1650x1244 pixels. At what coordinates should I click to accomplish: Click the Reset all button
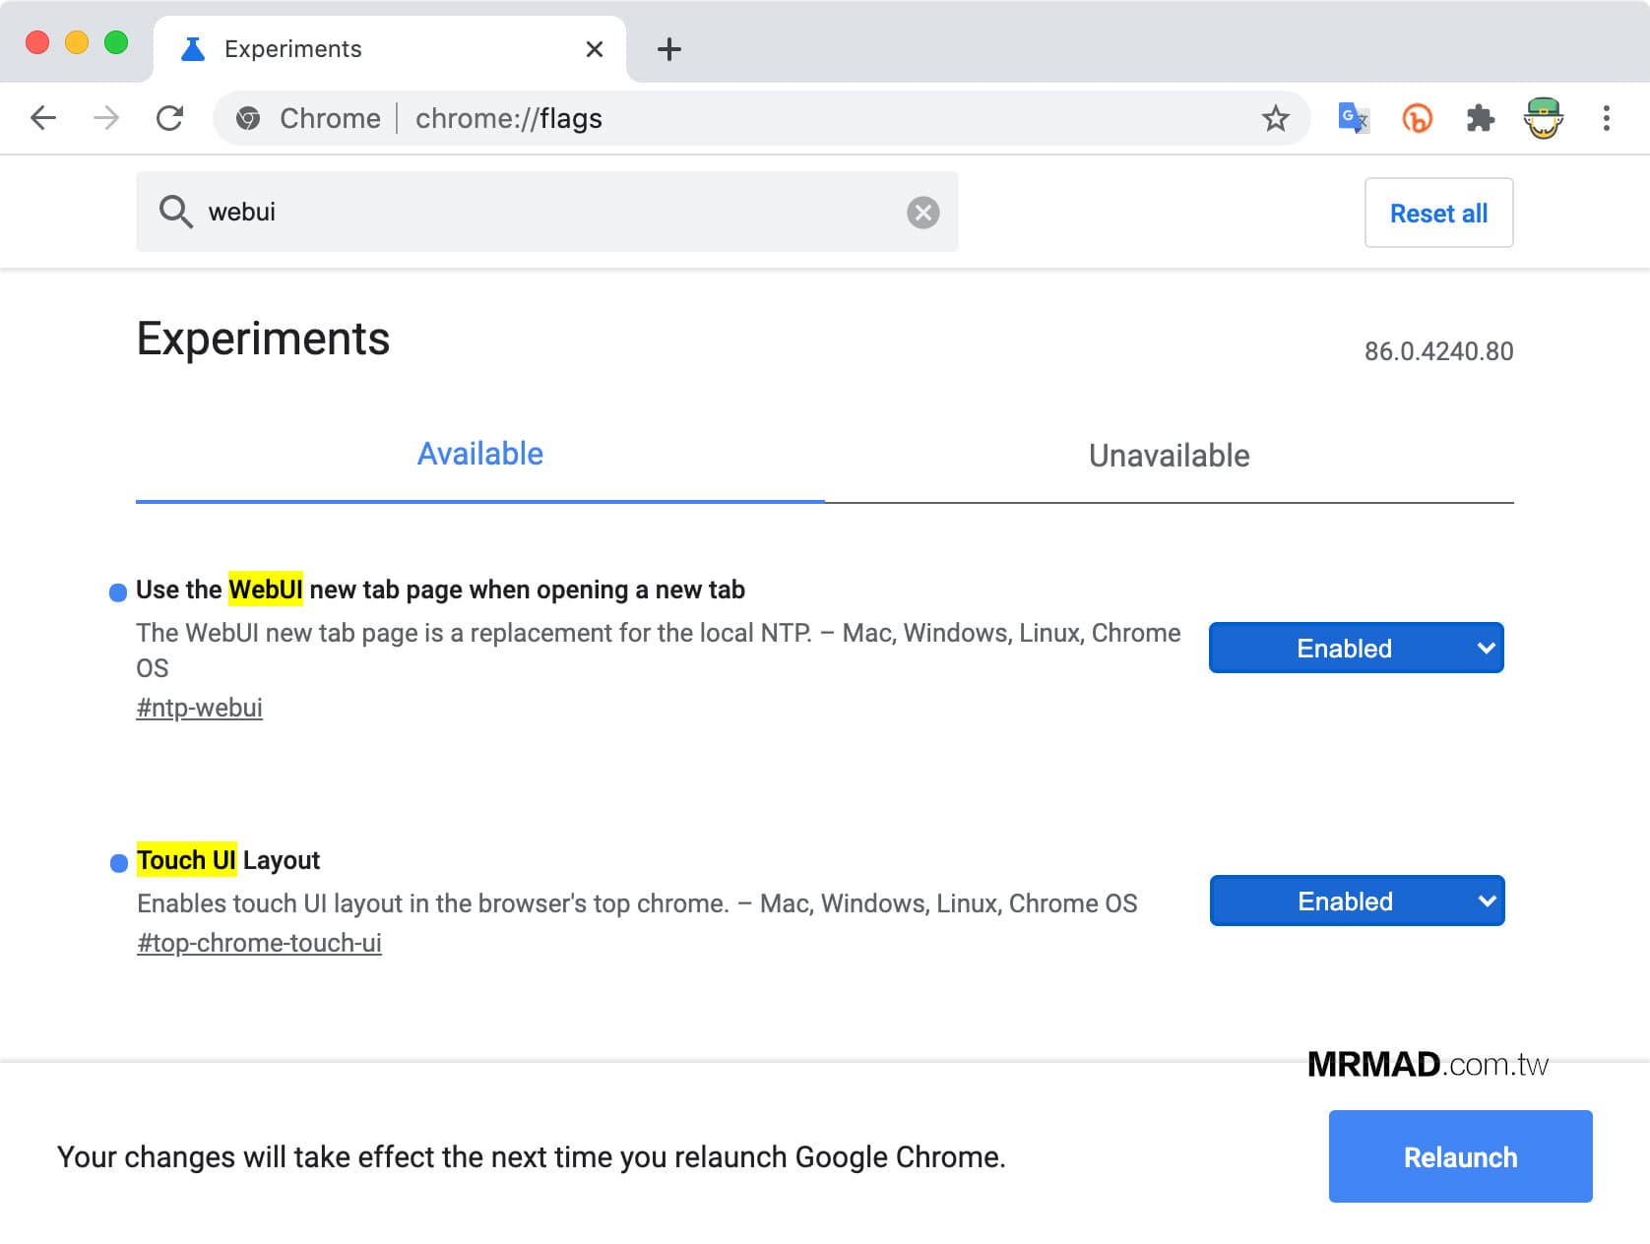tap(1439, 213)
